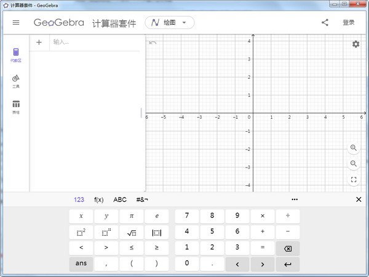Switch to f(x) keyboard tab
The image size is (369, 277).
[98, 199]
